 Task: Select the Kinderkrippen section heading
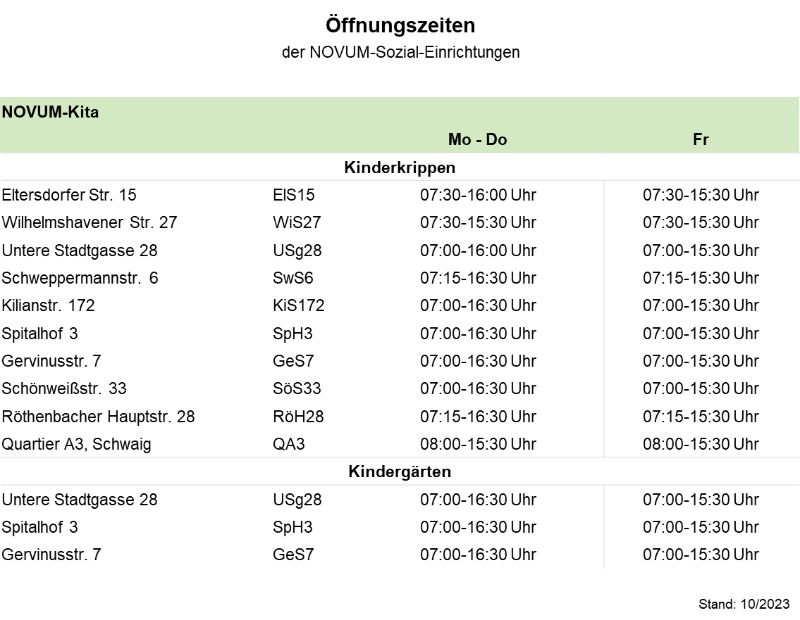(x=400, y=168)
